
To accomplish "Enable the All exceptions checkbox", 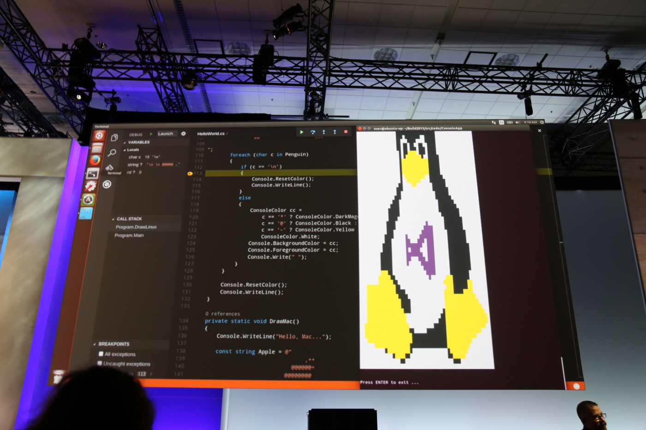I will (x=101, y=354).
